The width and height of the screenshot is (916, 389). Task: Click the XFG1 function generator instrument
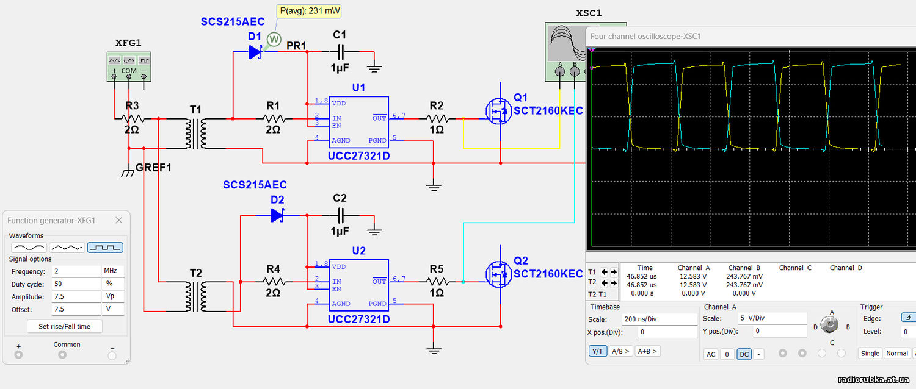pyautogui.click(x=129, y=66)
